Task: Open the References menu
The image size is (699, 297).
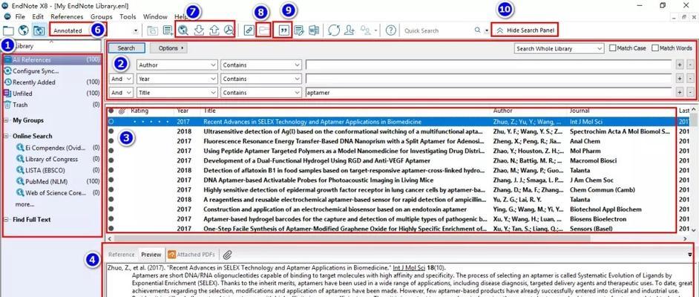Action: pyautogui.click(x=67, y=16)
